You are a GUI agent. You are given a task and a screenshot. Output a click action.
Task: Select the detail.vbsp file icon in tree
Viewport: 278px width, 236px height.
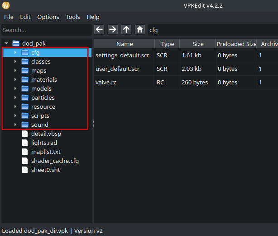coord(25,134)
